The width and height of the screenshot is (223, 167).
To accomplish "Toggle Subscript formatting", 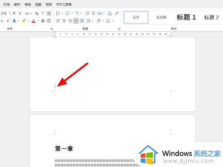I will 2,21.
